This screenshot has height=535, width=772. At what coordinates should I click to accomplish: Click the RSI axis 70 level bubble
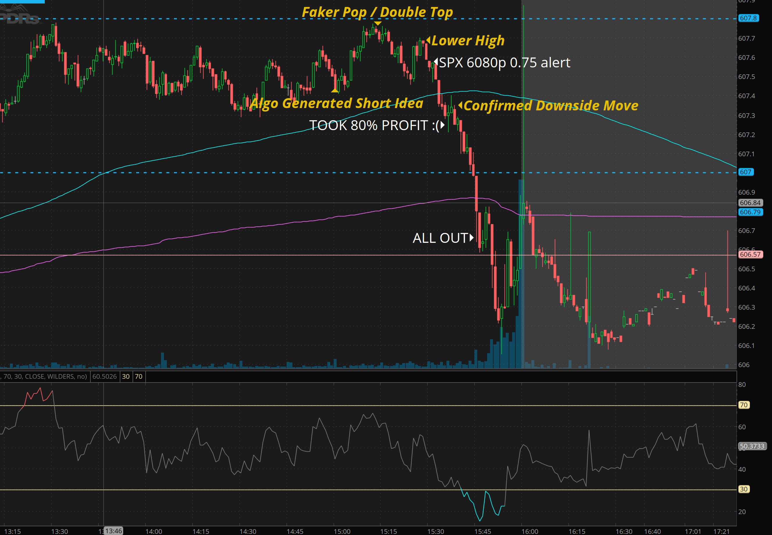pyautogui.click(x=744, y=405)
